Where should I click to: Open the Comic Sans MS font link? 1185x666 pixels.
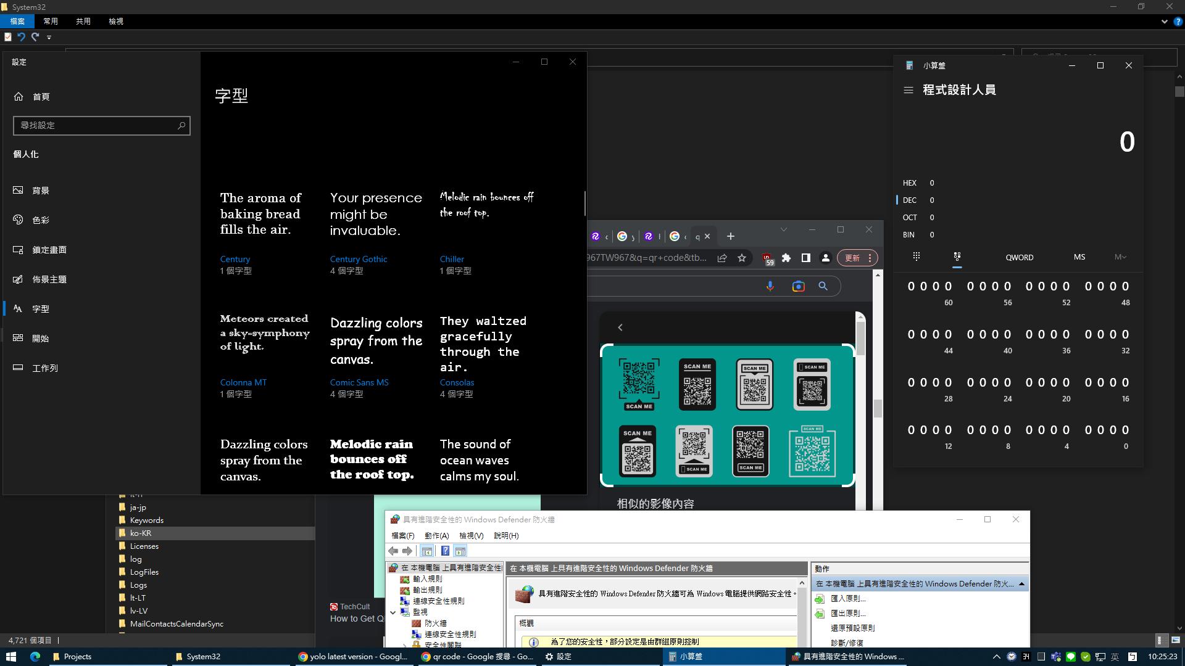359,382
